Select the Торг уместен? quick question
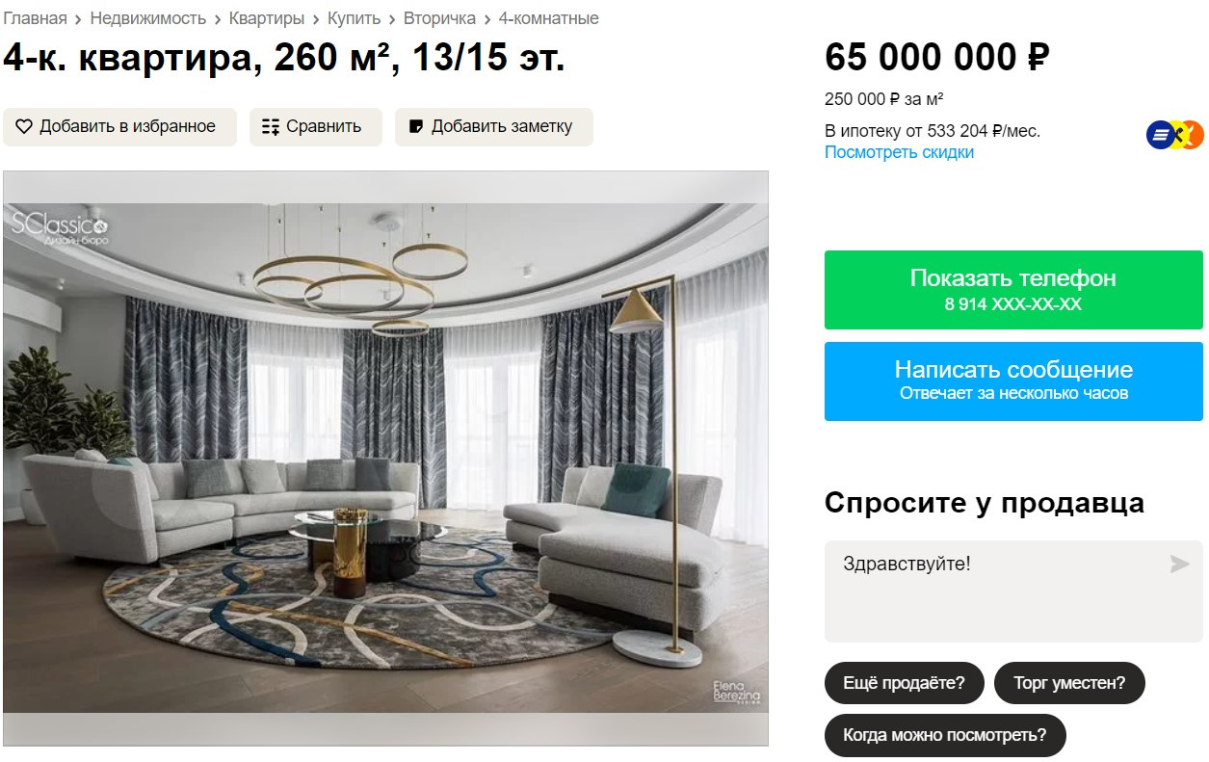Image resolution: width=1209 pixels, height=762 pixels. tap(1069, 683)
